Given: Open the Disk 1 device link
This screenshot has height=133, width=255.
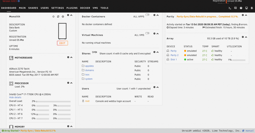Looking at the screenshot, I should [x=174, y=59].
